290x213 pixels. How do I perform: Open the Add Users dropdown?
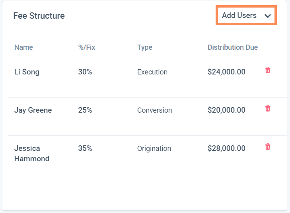246,16
